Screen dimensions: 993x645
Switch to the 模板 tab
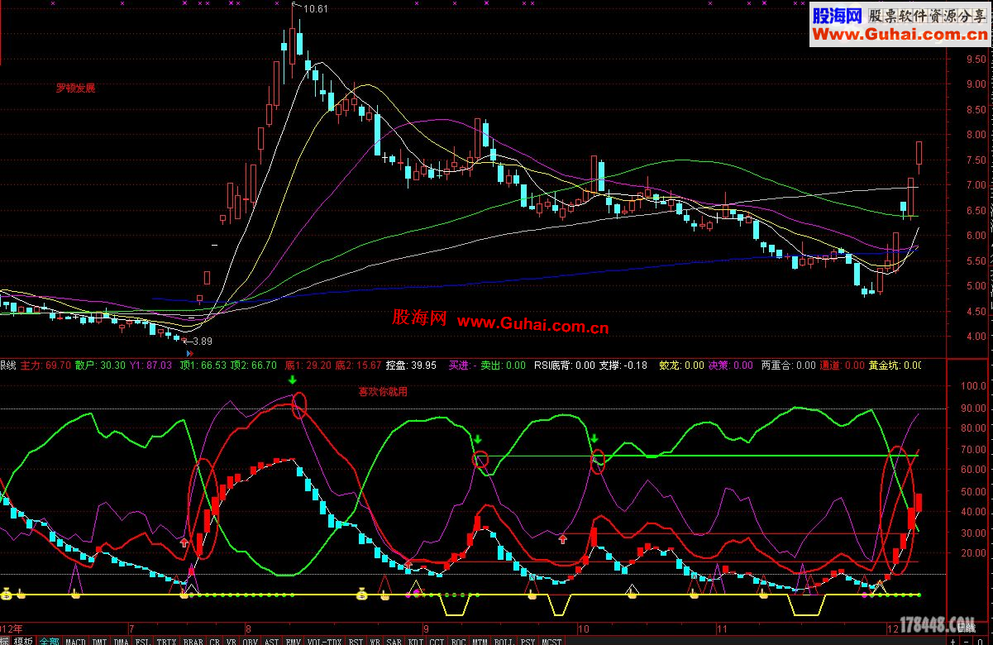23,641
